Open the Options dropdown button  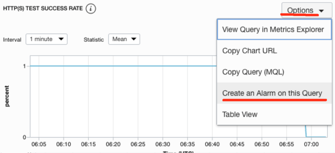305,11
